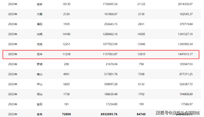The width and height of the screenshot is (204, 117).
Task: Click the number 14186 in 光明 row
Action: tap(67, 34)
